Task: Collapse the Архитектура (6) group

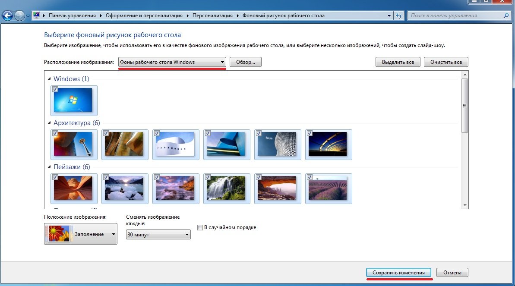Action: (49, 123)
